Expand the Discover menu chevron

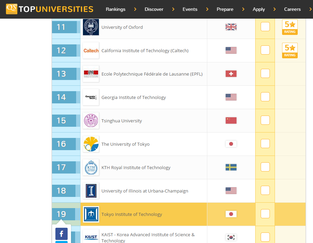point(173,9)
